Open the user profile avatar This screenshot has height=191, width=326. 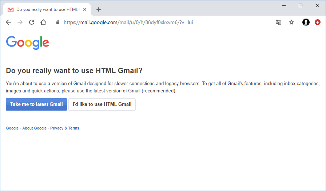[x=306, y=22]
